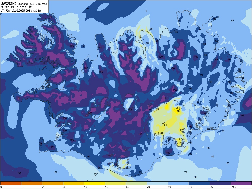Image resolution: width=252 pixels, height=189 pixels.
Task: Click the legend scale label '20'
Action: [44, 187]
